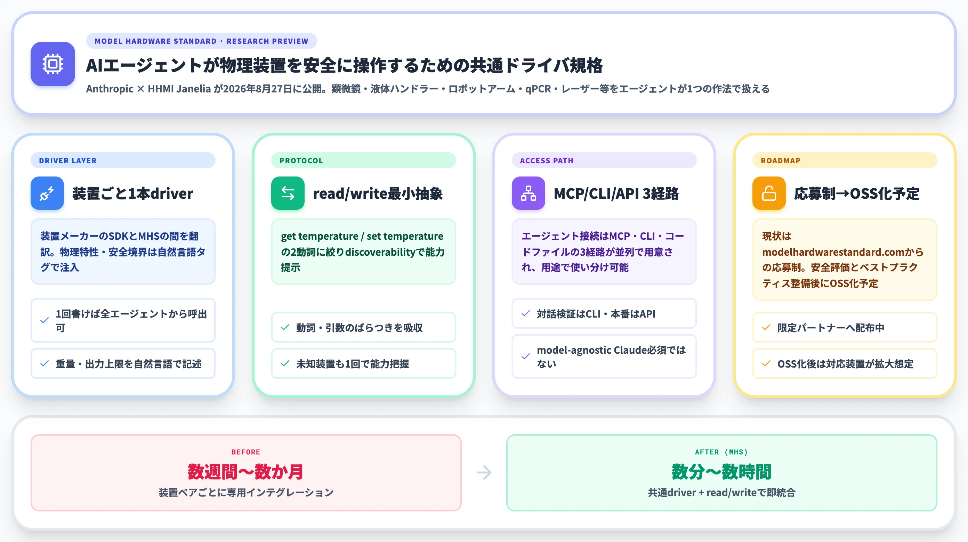Click the text 限定パートナーへ配布中

(830, 328)
